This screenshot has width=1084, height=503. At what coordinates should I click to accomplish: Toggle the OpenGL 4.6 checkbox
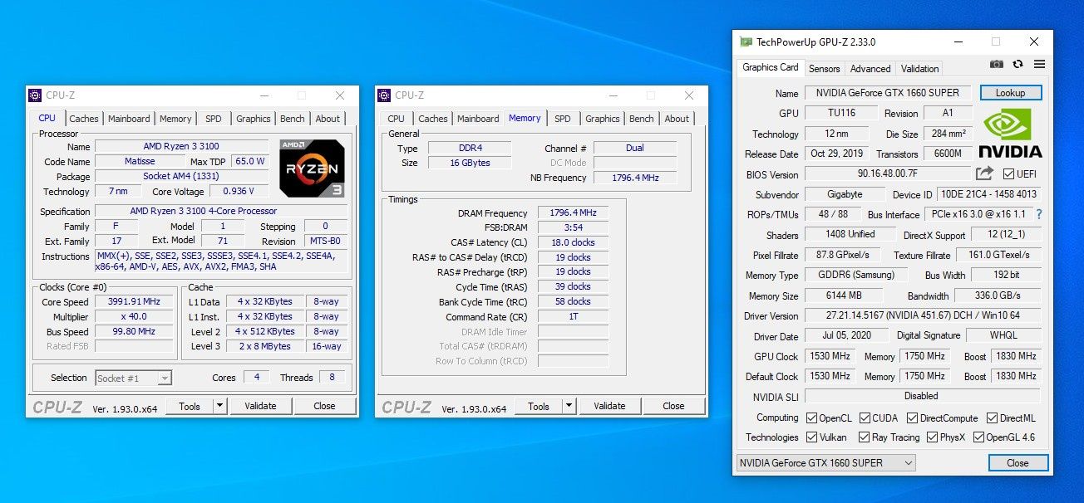[978, 437]
